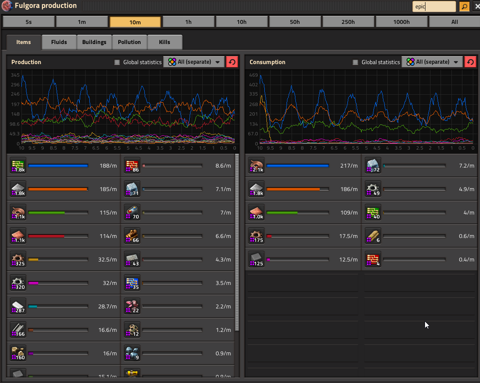Click the processing unit icon showing 35
The width and height of the screenshot is (480, 383).
[132, 283]
